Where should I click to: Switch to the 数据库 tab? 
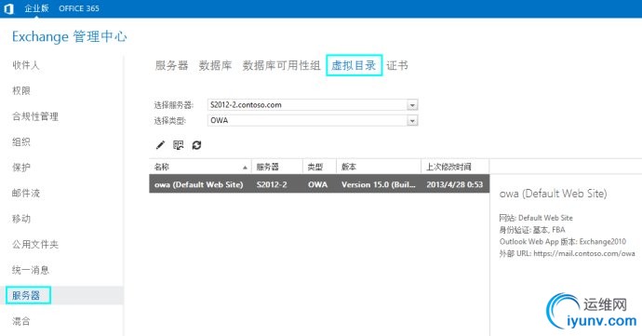point(215,65)
